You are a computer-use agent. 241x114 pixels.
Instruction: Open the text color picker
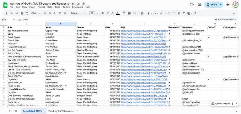118,13
